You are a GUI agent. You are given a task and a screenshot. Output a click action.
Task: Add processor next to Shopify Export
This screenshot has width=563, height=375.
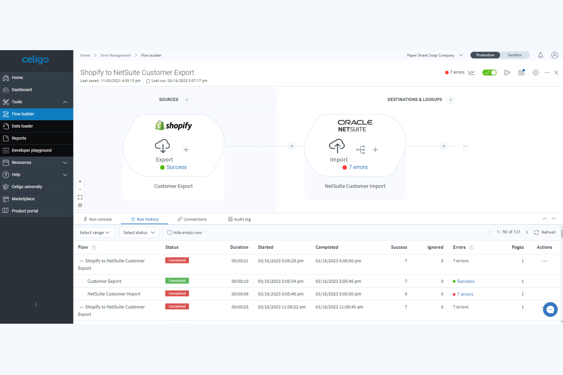(186, 150)
